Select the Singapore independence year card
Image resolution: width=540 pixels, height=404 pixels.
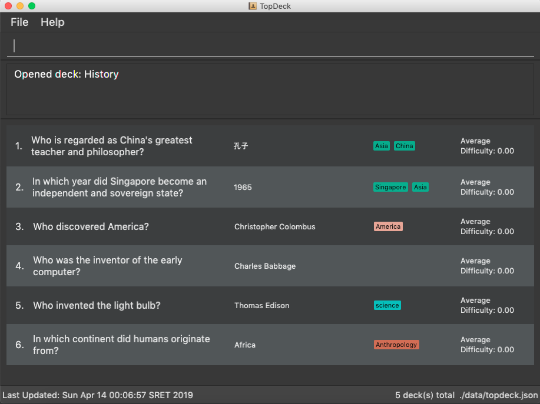[270, 187]
